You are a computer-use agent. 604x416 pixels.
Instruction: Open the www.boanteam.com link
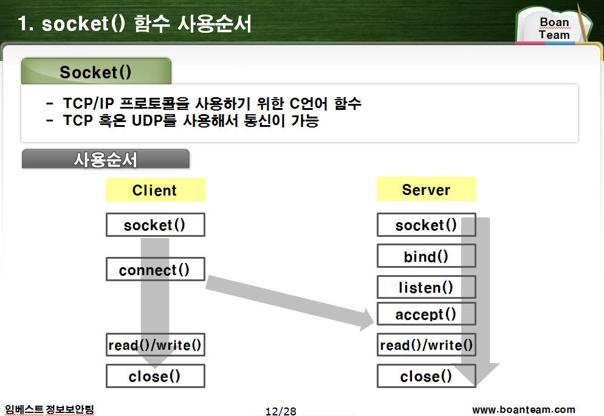pyautogui.click(x=524, y=409)
